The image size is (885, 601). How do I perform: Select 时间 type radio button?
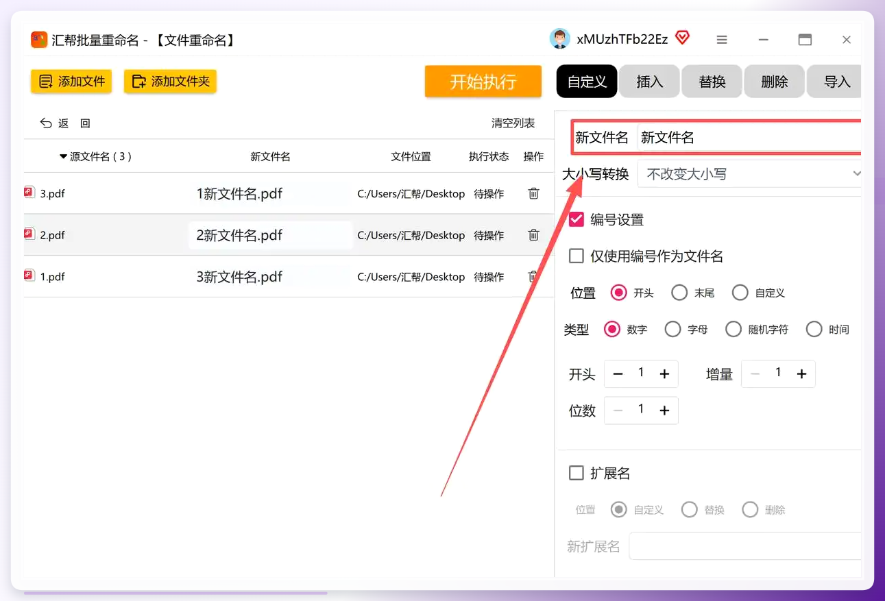tap(814, 330)
